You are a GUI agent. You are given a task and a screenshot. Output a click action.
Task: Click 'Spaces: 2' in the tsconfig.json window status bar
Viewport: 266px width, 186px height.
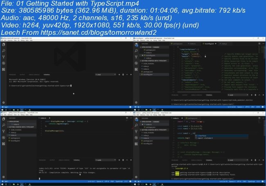(x=240, y=107)
